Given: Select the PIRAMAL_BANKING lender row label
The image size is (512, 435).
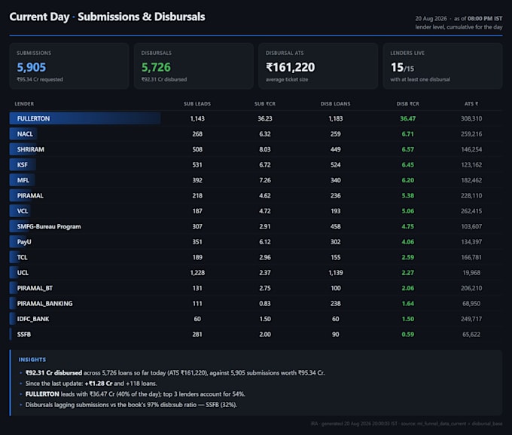Looking at the screenshot, I should [x=45, y=304].
